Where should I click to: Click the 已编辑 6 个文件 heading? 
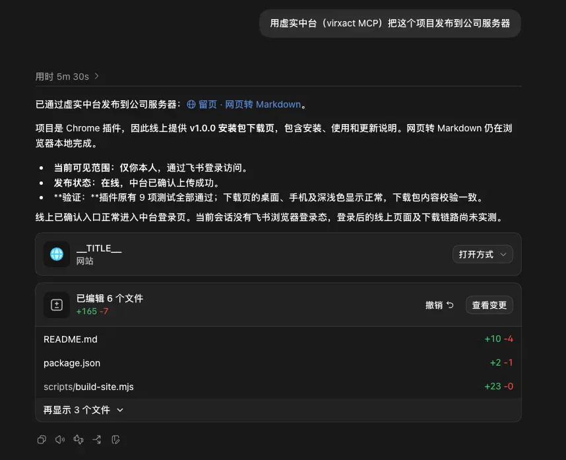click(x=110, y=298)
